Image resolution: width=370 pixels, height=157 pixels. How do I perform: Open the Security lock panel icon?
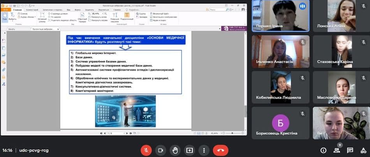click(4, 77)
